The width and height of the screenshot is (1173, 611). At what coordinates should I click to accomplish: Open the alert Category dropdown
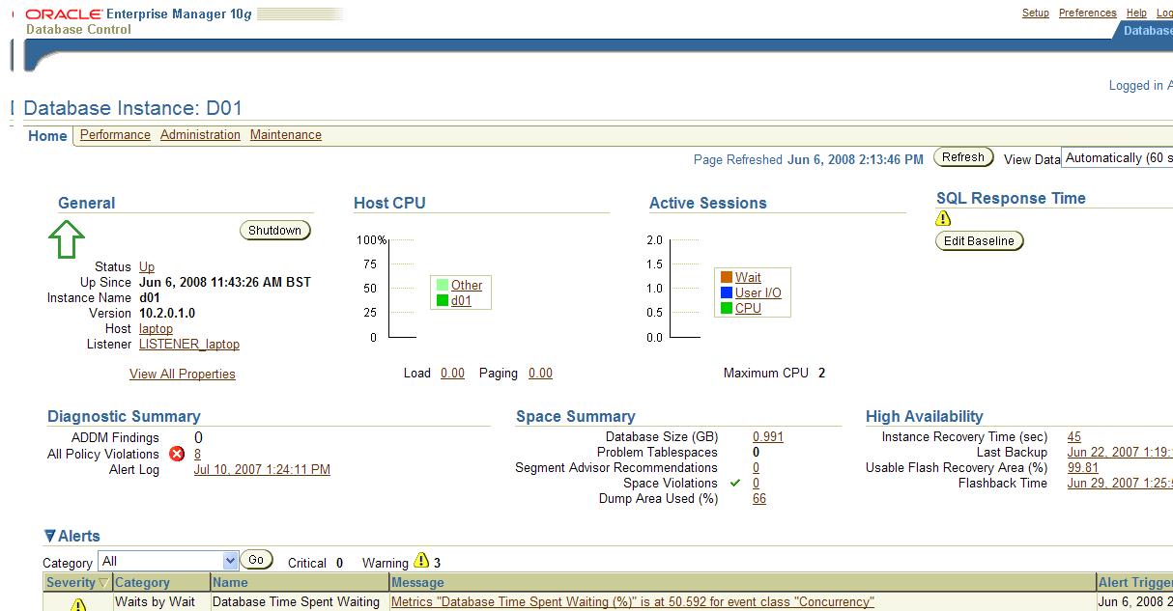click(x=230, y=561)
